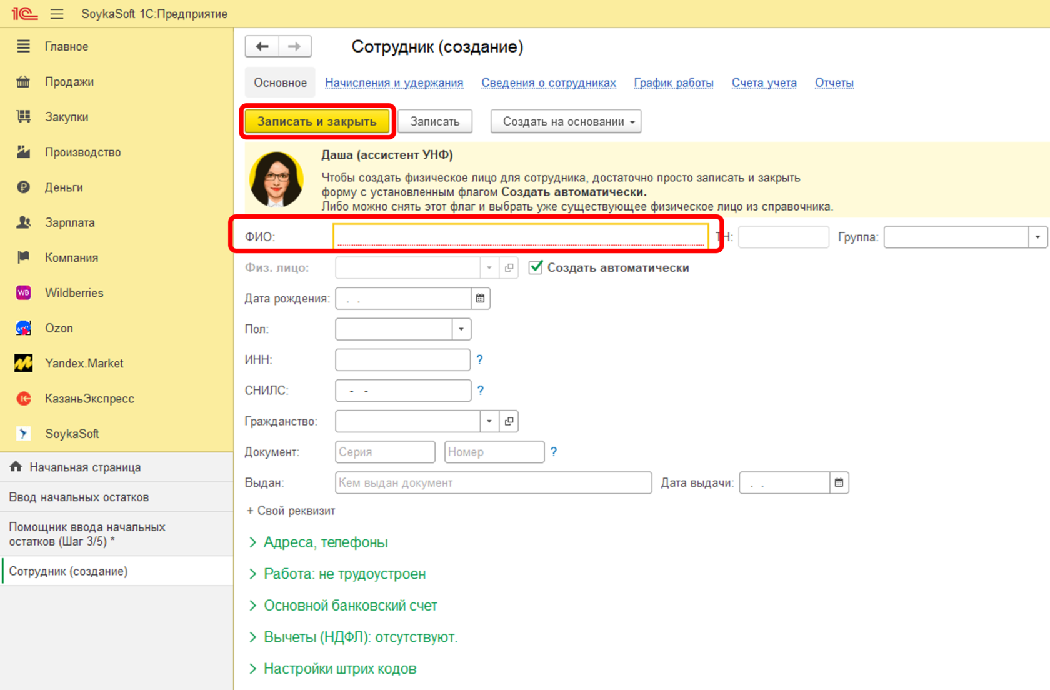Add a custom field via Свой реквизит
1050x690 pixels.
click(x=291, y=511)
